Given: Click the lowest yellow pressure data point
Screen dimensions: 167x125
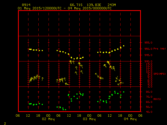Looking at the screenshot, I should click(74, 59).
